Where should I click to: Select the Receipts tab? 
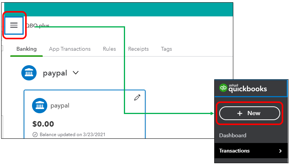(x=138, y=49)
